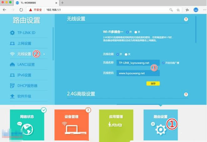207x142 pixels.
Task: Open help for 2.4G高级设置 section
Action: coord(186,94)
